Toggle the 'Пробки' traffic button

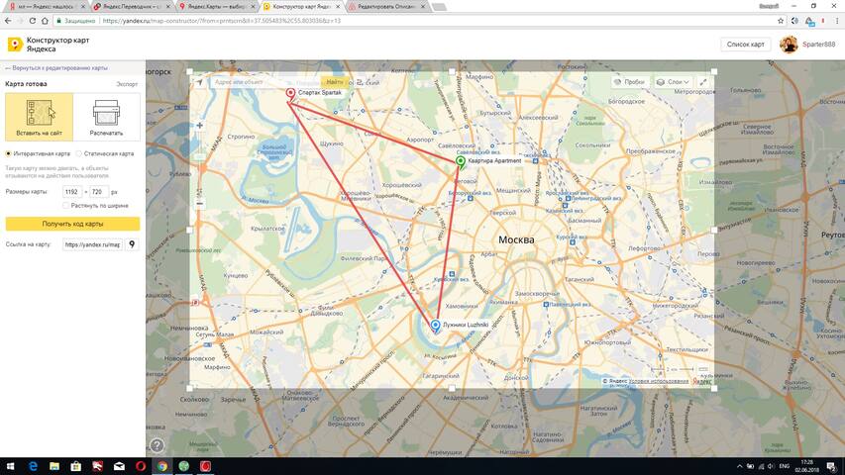(x=630, y=82)
